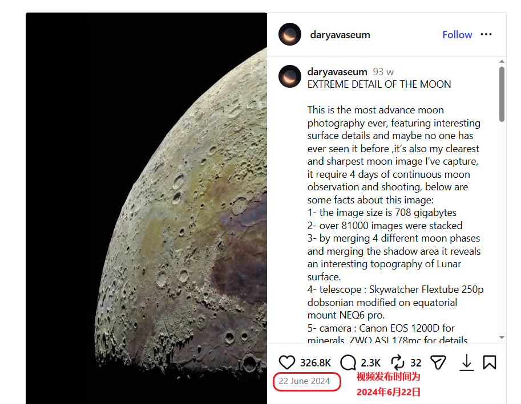521x404 pixels.
Task: Click the 93 w timestamp
Action: [x=383, y=72]
